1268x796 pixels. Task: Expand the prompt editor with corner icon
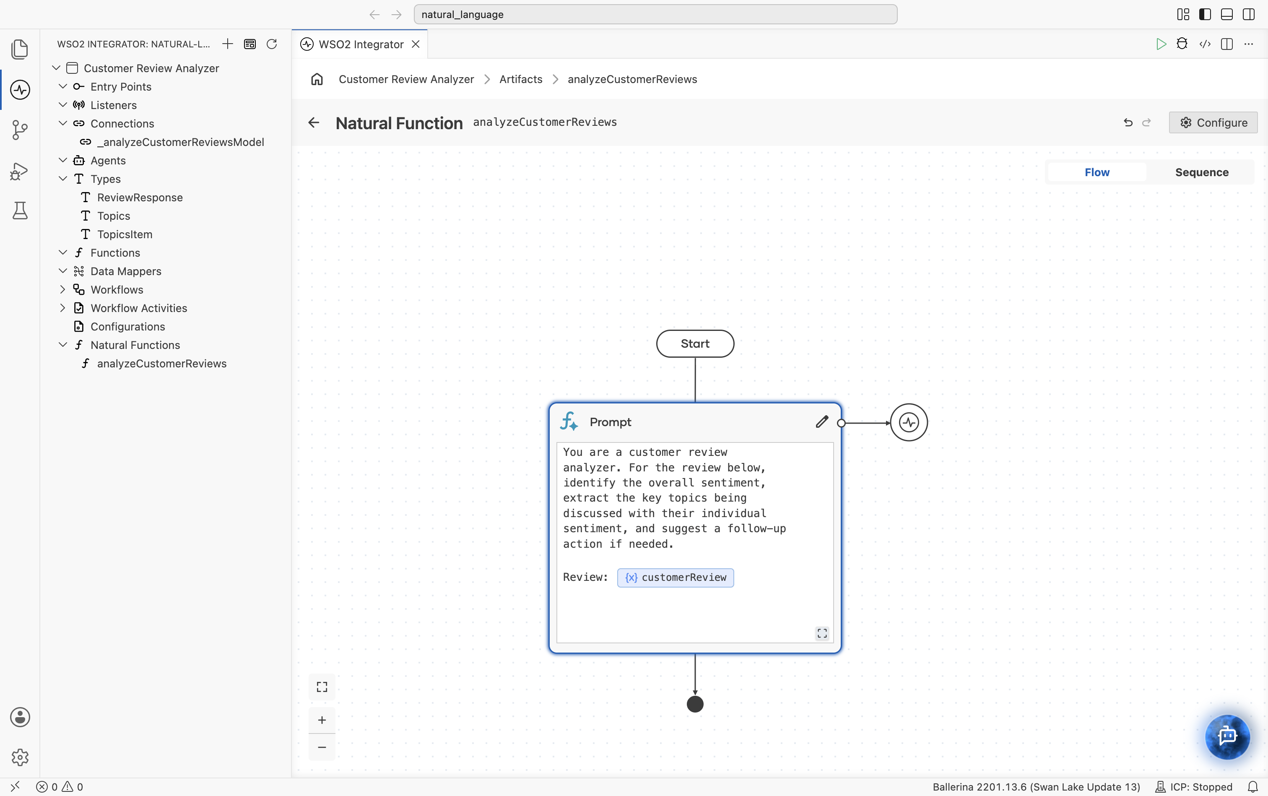tap(822, 633)
